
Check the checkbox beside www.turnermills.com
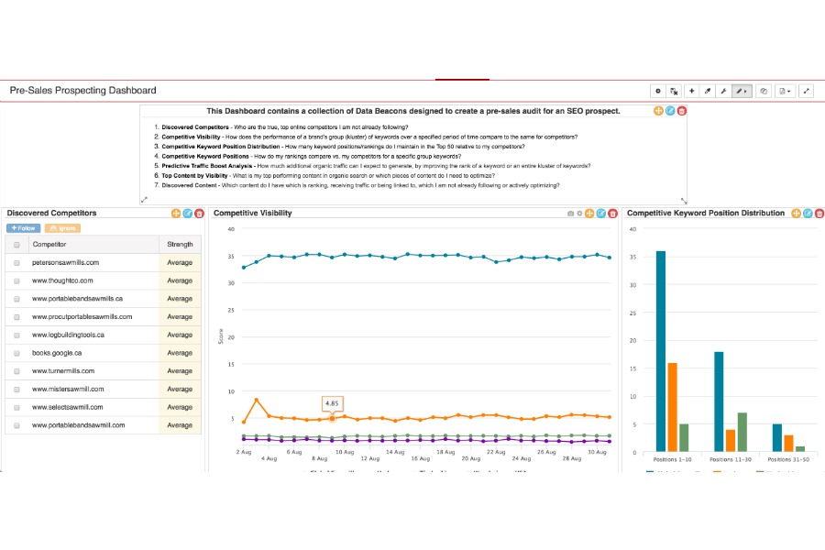16,371
